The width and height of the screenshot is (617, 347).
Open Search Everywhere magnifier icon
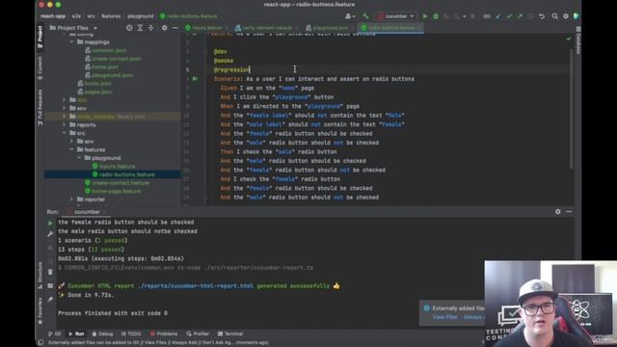pos(555,16)
